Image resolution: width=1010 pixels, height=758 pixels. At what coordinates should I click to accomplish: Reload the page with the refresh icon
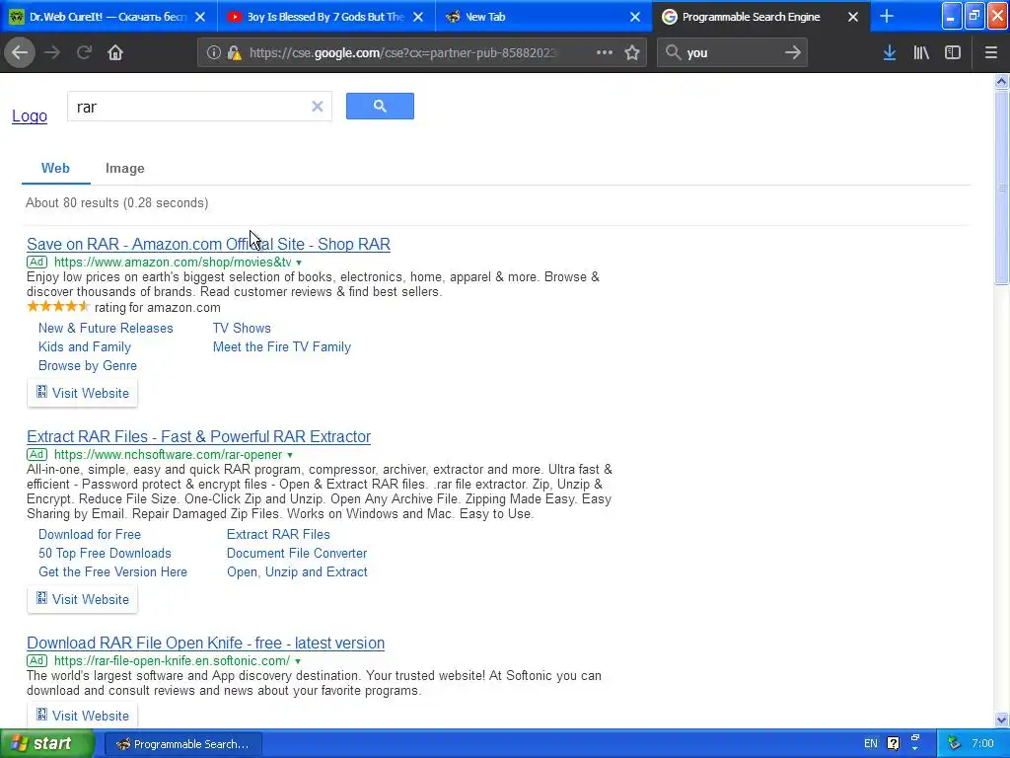pos(84,52)
